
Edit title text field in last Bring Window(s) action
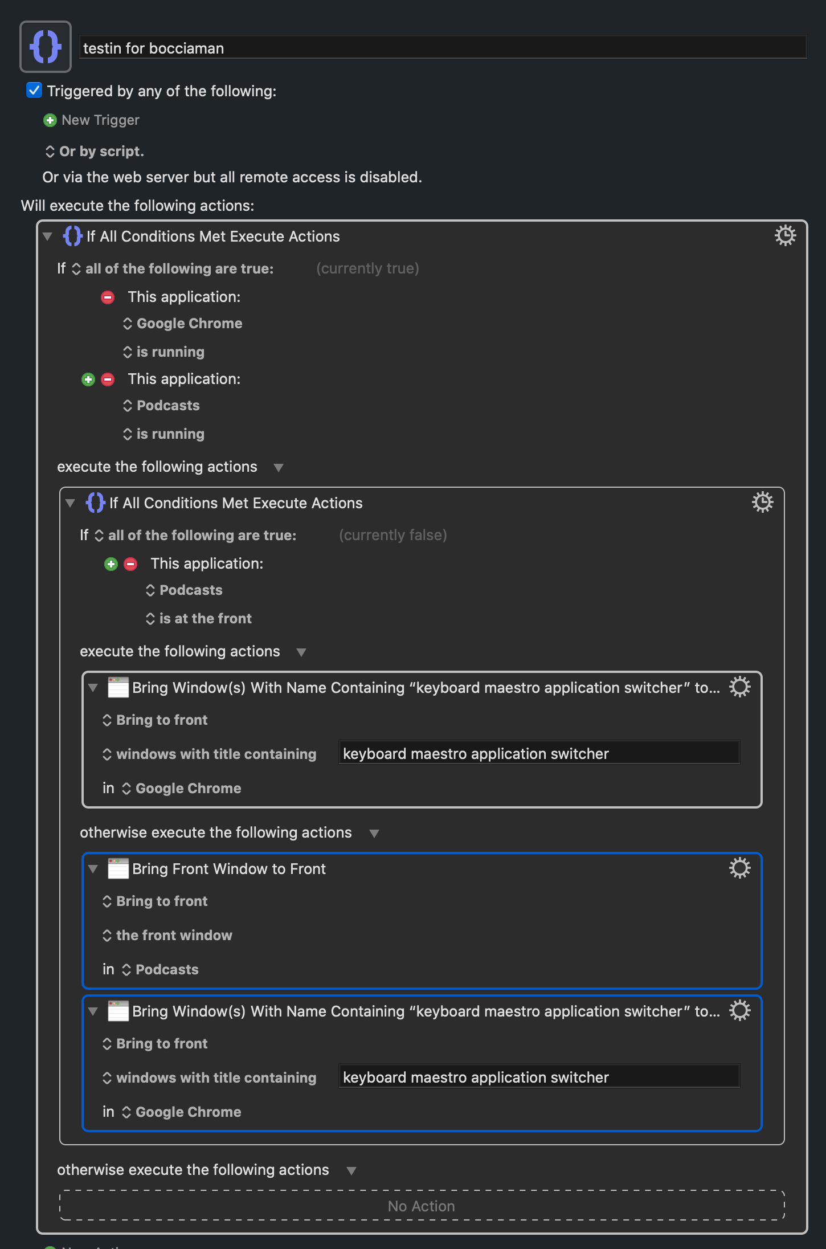539,1077
